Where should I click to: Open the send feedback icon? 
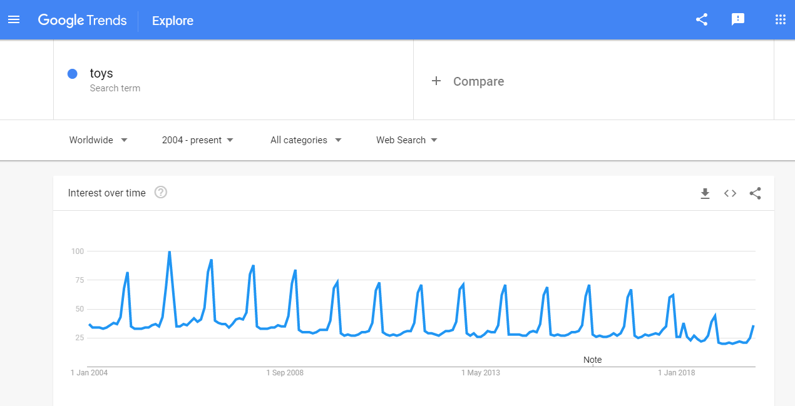pyautogui.click(x=738, y=19)
